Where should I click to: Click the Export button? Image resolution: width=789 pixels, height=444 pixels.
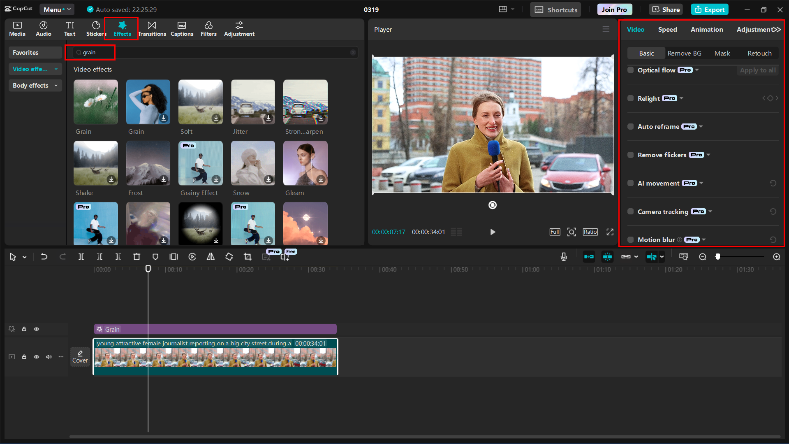tap(709, 9)
